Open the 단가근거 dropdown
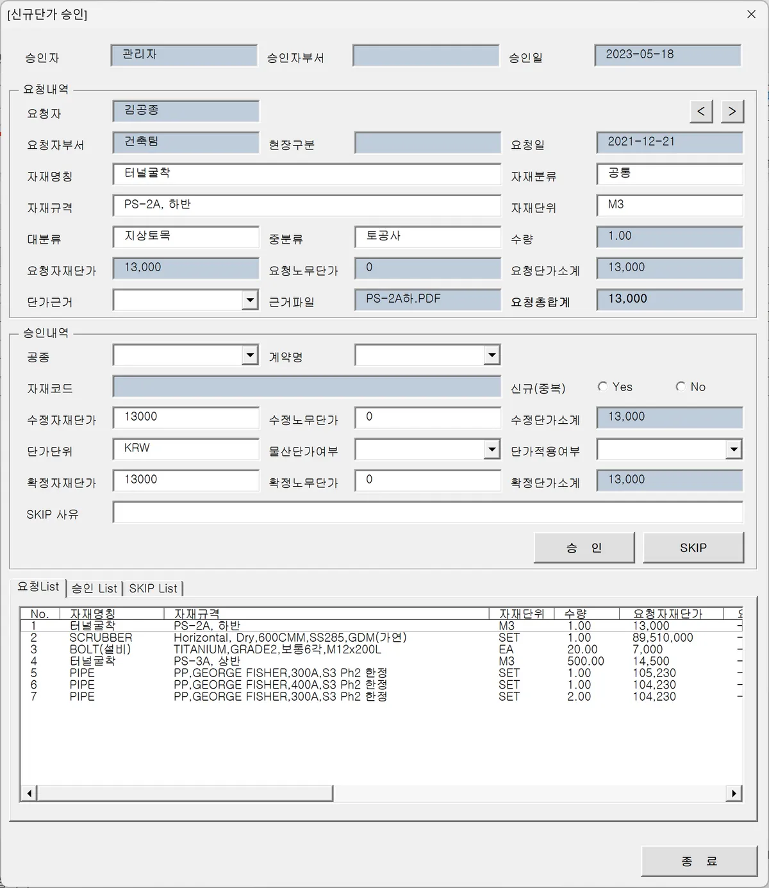This screenshot has width=769, height=888. (x=251, y=300)
